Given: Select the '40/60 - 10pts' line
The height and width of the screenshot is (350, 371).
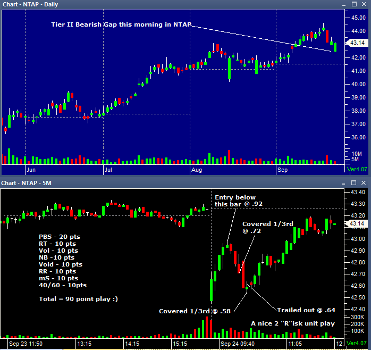Looking at the screenshot, I should coord(63,285).
